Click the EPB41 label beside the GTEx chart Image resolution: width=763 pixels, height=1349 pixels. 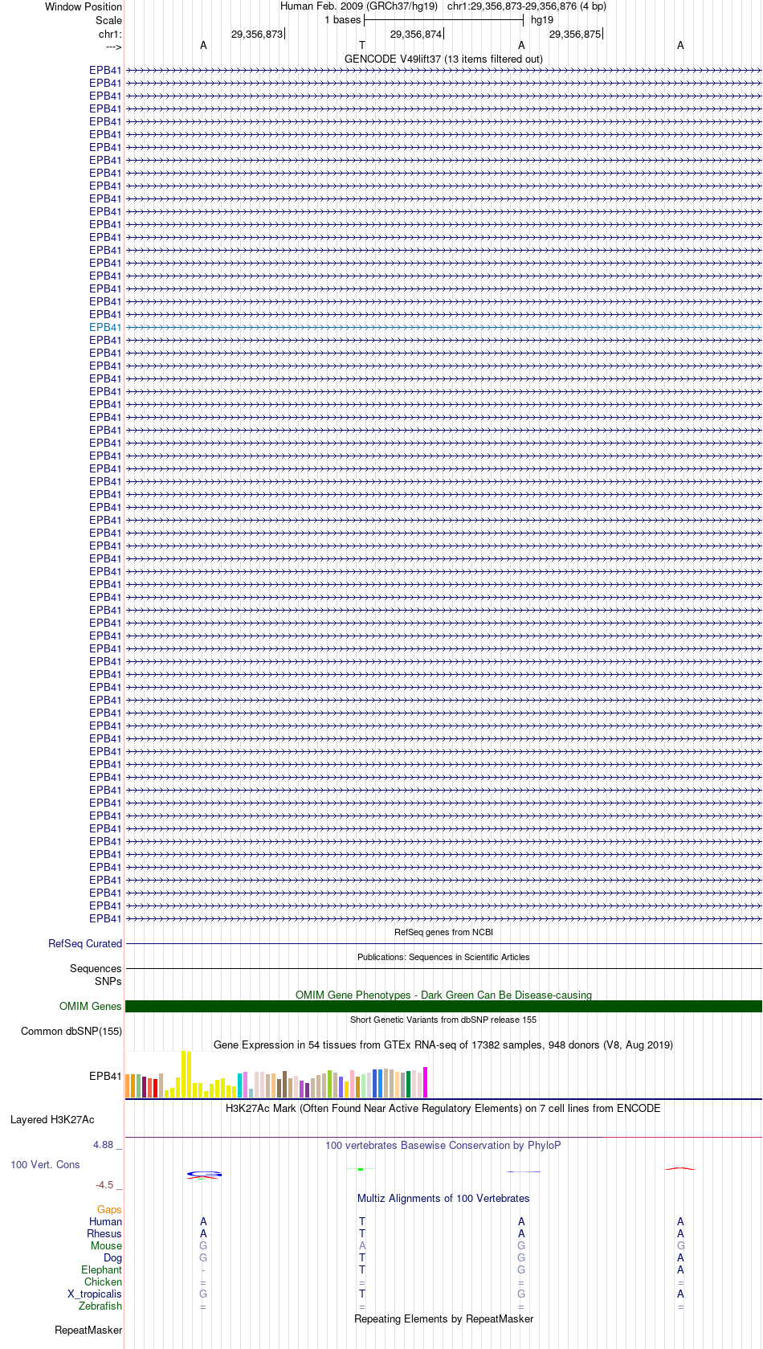(105, 1076)
